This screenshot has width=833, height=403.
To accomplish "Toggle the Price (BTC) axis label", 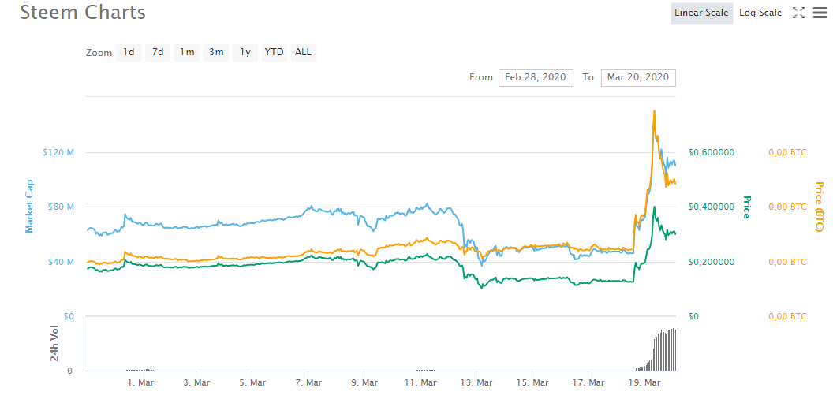I will 819,207.
